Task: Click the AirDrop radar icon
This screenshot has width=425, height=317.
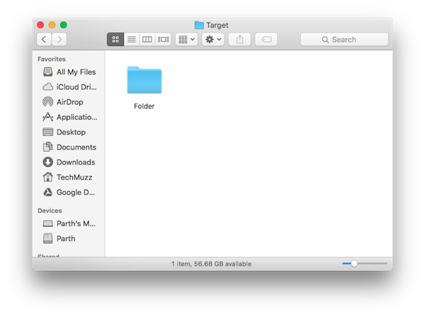Action: point(47,102)
